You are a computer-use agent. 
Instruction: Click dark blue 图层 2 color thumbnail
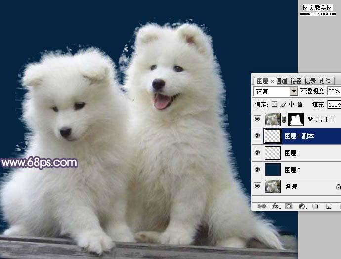(272, 170)
